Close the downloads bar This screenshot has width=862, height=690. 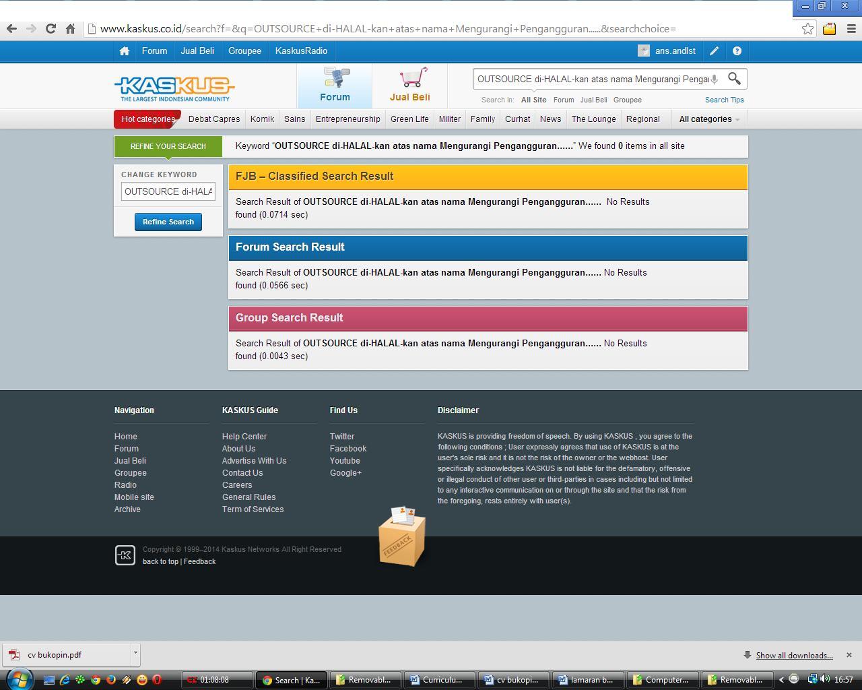click(x=849, y=655)
